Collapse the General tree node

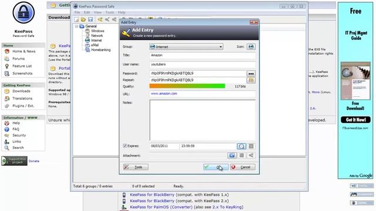(76, 26)
